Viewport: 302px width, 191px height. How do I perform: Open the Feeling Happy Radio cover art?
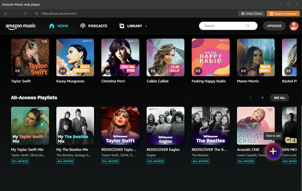click(211, 58)
